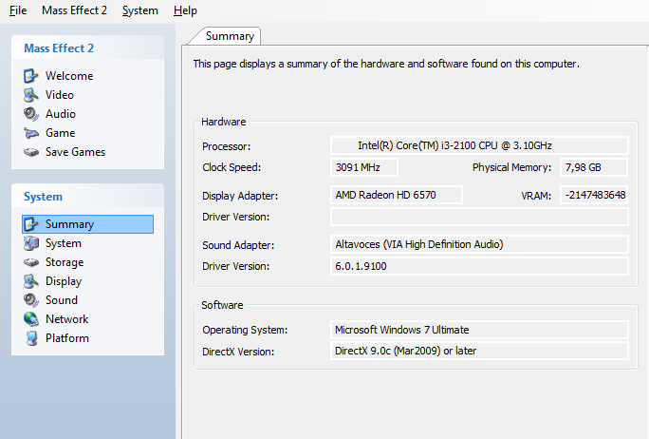This screenshot has width=649, height=439.
Task: Open the Platform icon
Action: [x=30, y=338]
